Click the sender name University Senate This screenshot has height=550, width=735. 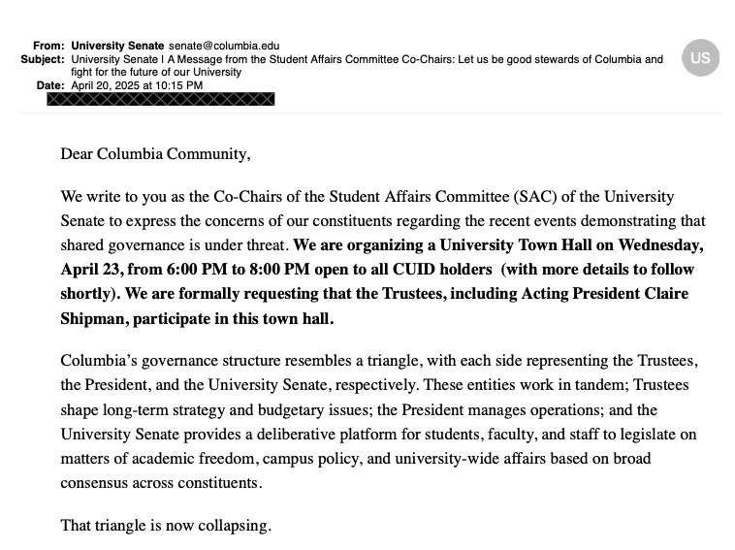tap(118, 46)
